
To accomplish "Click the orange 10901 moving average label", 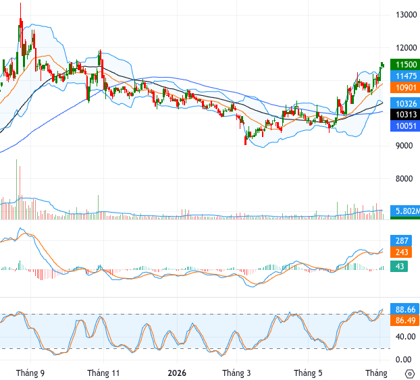I will tap(405, 88).
